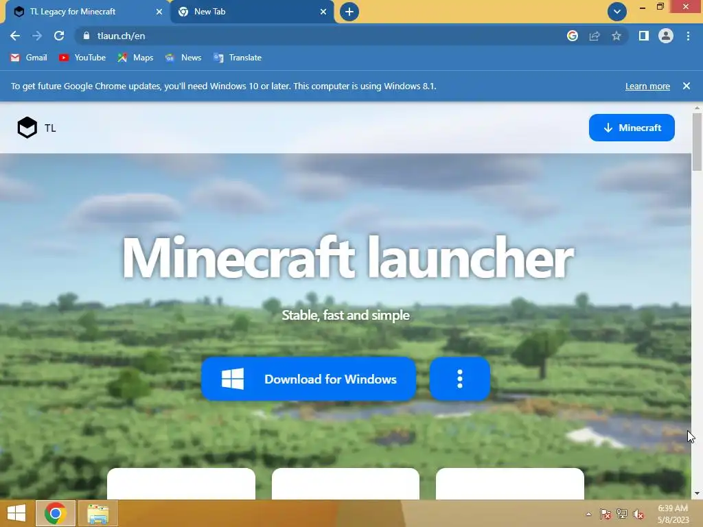Reload the tlaun.ch page
Screen dimensions: 703x527
pos(59,36)
